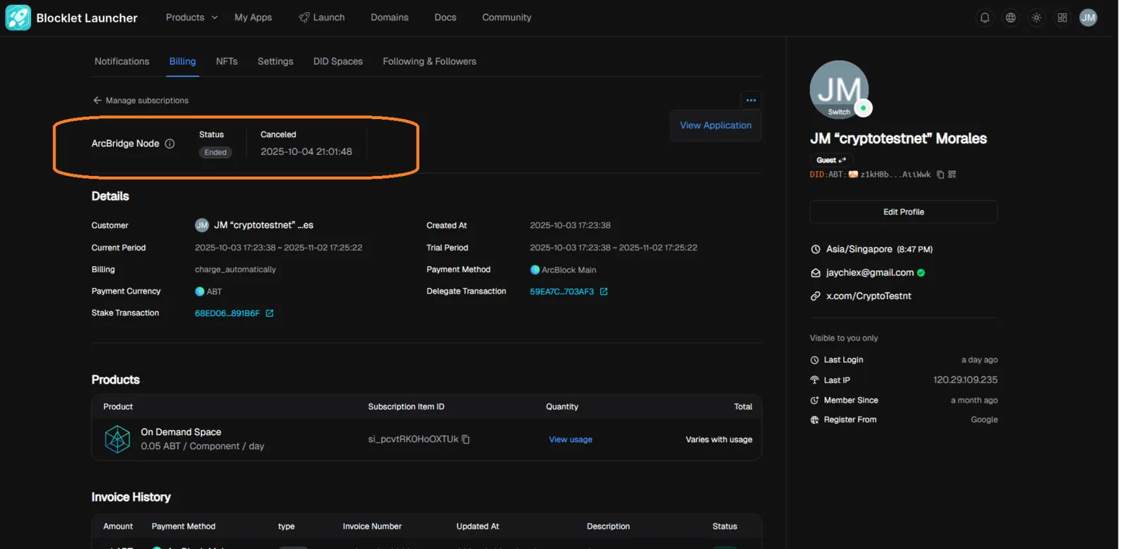The width and height of the screenshot is (1127, 549).
Task: Toggle the light/dark theme sun icon
Action: pyautogui.click(x=1036, y=18)
